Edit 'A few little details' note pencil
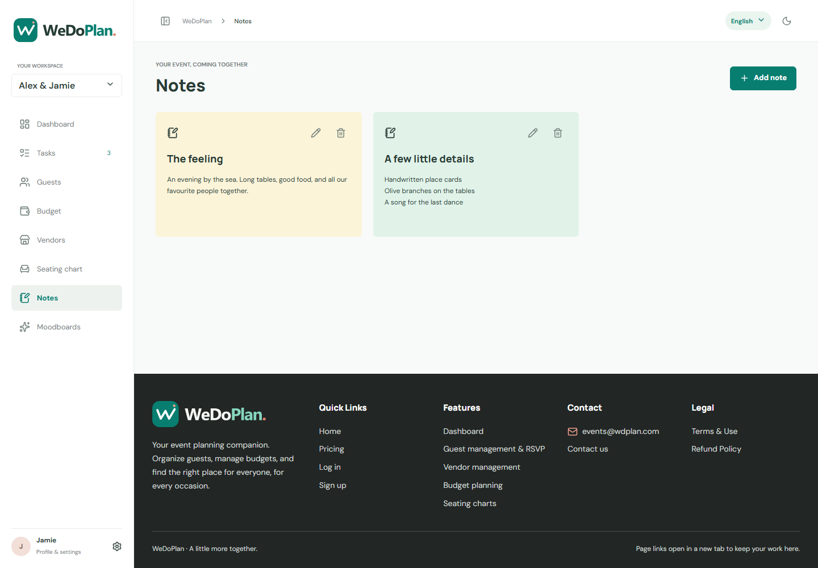 (533, 133)
